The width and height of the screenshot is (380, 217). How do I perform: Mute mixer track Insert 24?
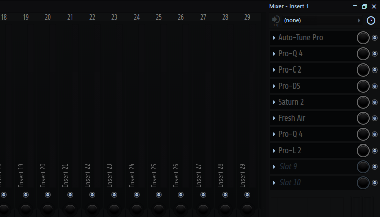[137, 195]
